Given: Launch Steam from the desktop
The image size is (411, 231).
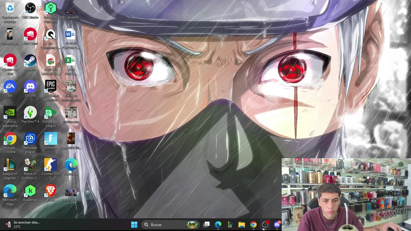Looking at the screenshot, I should tap(30, 63).
